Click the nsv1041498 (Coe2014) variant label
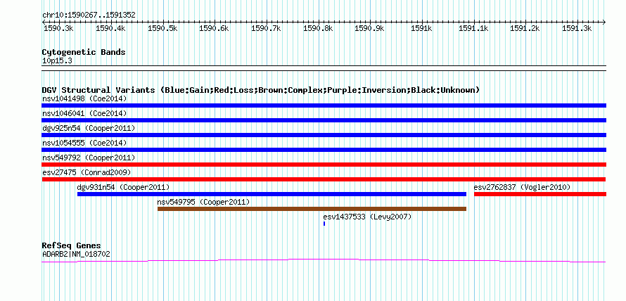 [84, 98]
